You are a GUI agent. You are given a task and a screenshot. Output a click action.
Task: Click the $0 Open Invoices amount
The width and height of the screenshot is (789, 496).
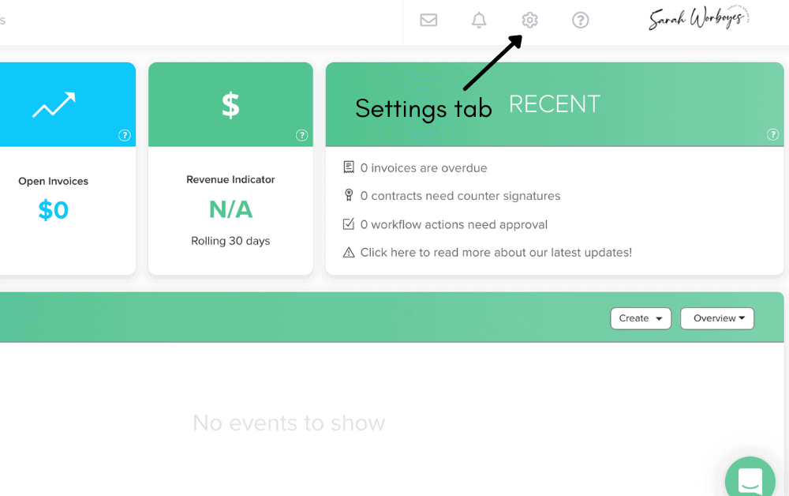click(54, 210)
